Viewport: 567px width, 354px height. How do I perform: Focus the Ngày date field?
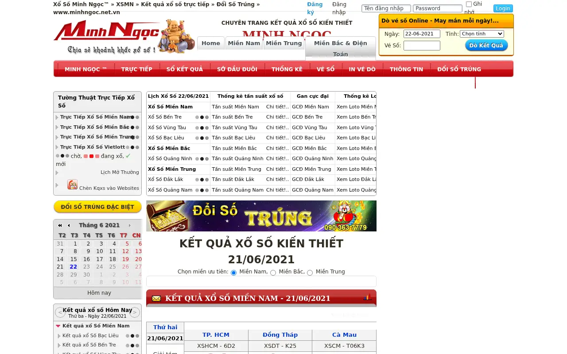422,34
